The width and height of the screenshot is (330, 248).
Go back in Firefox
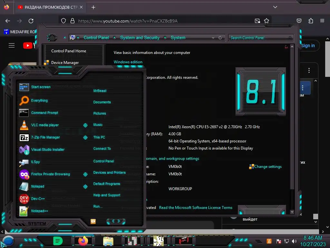(x=8, y=21)
